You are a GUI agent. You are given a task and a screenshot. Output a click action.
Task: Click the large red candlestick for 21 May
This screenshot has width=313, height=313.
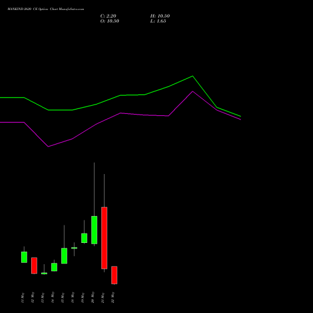105,238
